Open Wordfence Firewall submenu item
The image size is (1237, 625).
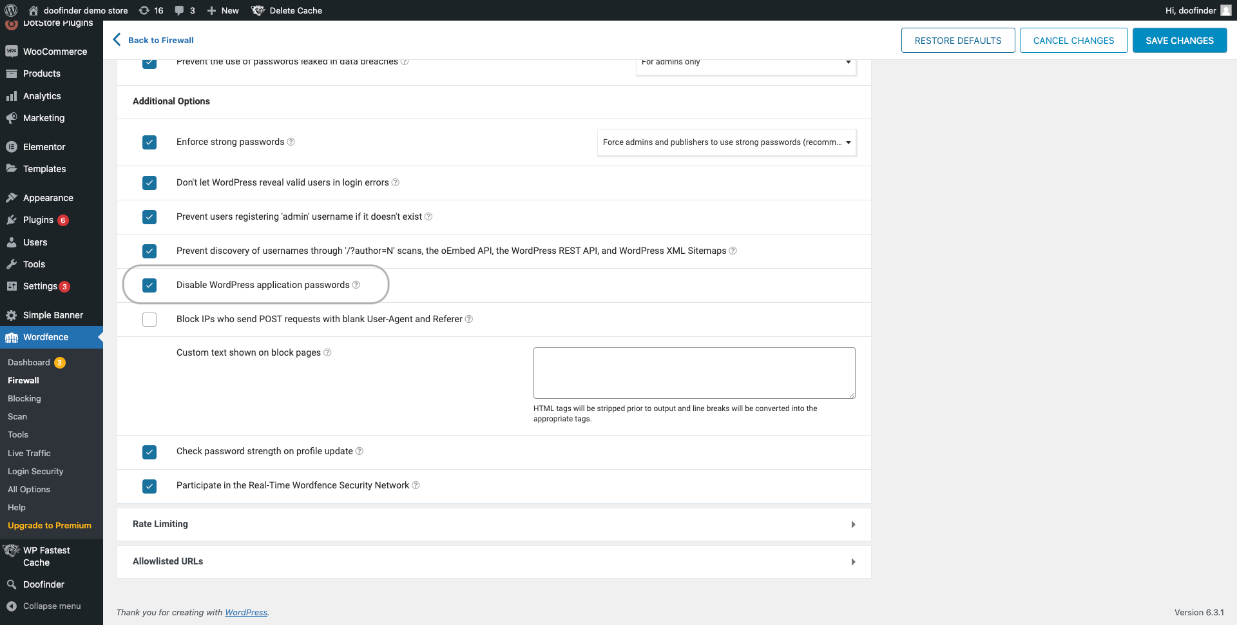[23, 381]
